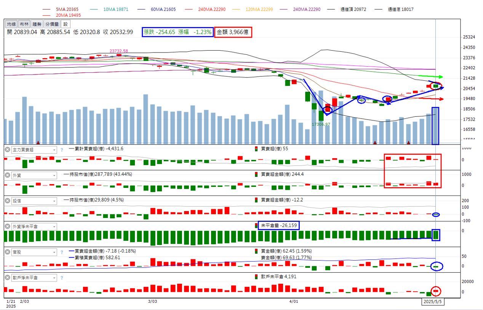Click the 3/03 date axis label
This screenshot has height=310, width=483.
(152, 301)
